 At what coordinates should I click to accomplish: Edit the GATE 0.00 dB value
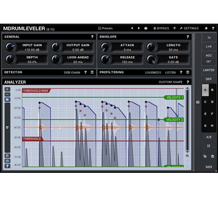pyautogui.click(x=173, y=62)
